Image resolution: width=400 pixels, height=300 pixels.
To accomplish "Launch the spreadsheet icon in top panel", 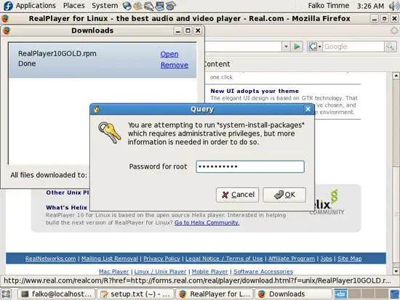I will click(171, 6).
